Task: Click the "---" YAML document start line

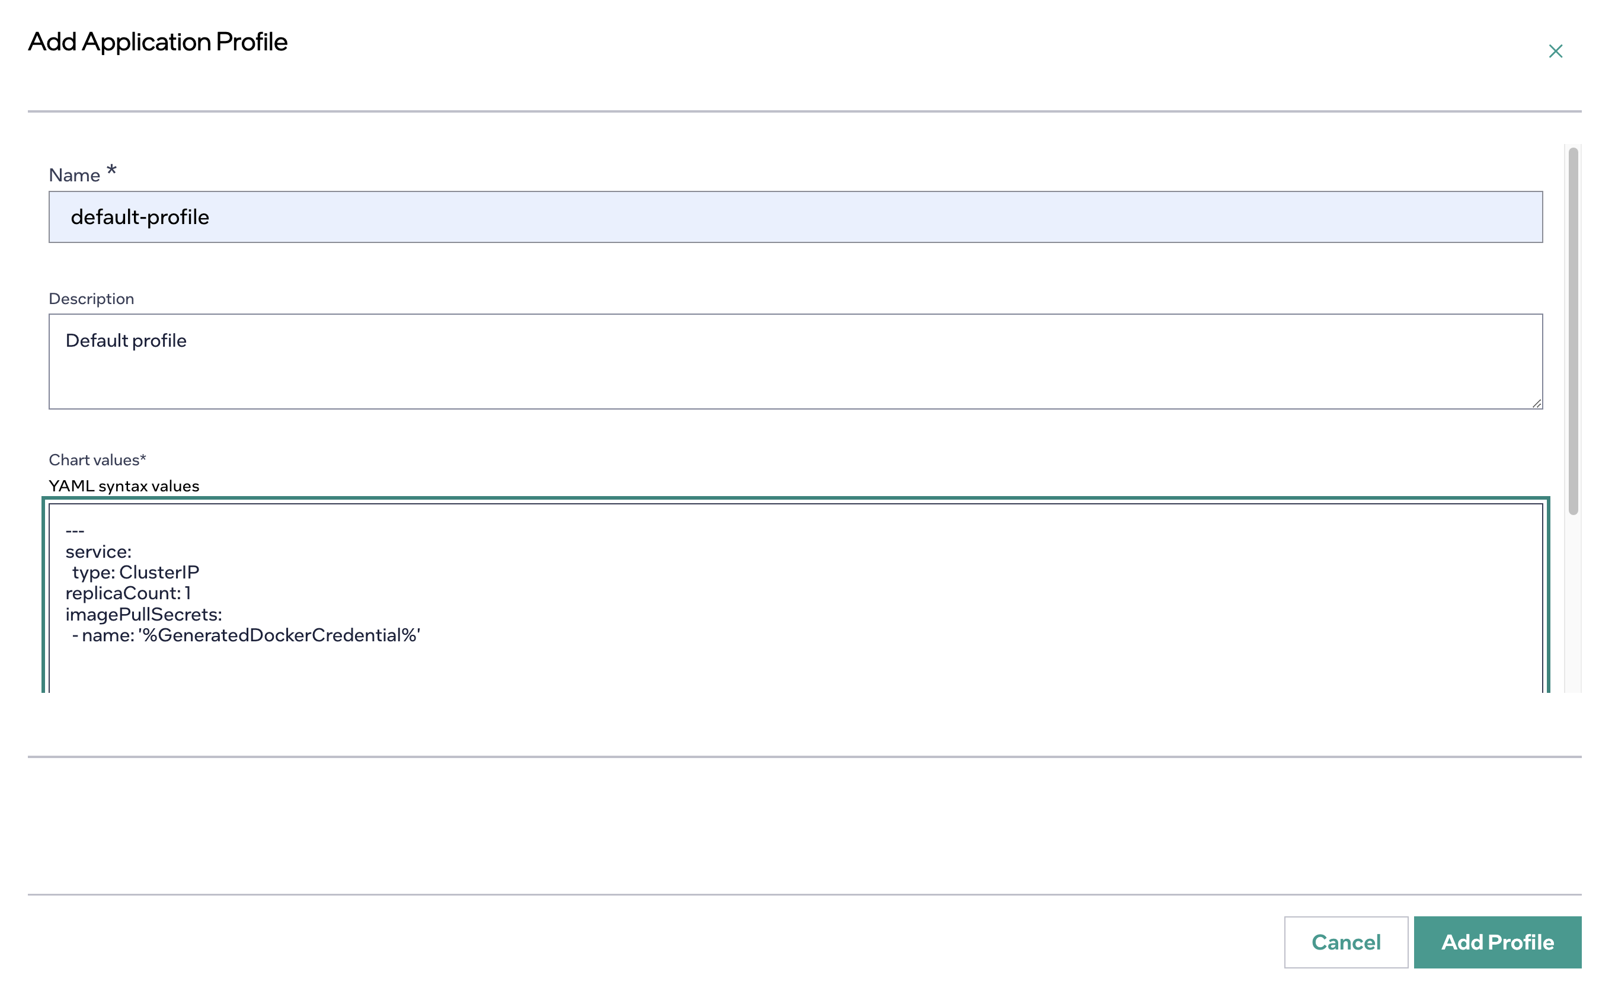Action: [x=75, y=531]
